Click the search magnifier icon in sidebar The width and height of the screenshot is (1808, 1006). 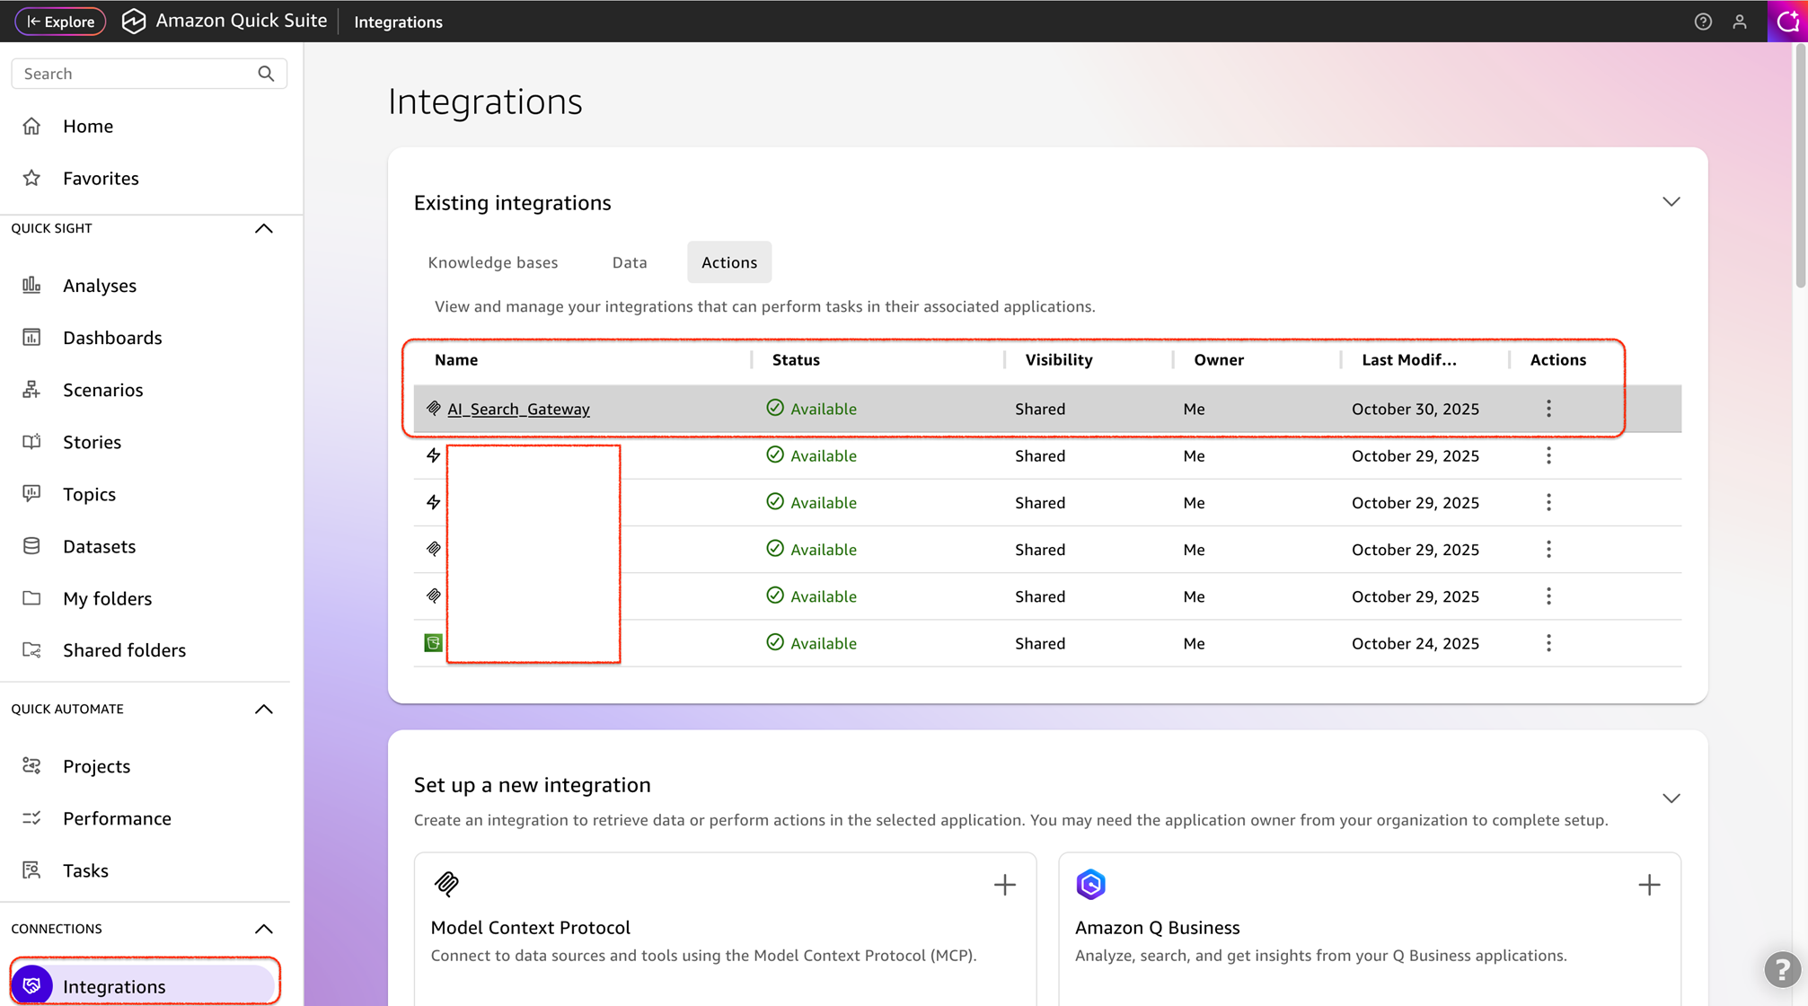pyautogui.click(x=266, y=74)
